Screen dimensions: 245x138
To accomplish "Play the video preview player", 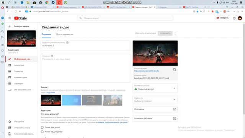I will click(x=155, y=53).
